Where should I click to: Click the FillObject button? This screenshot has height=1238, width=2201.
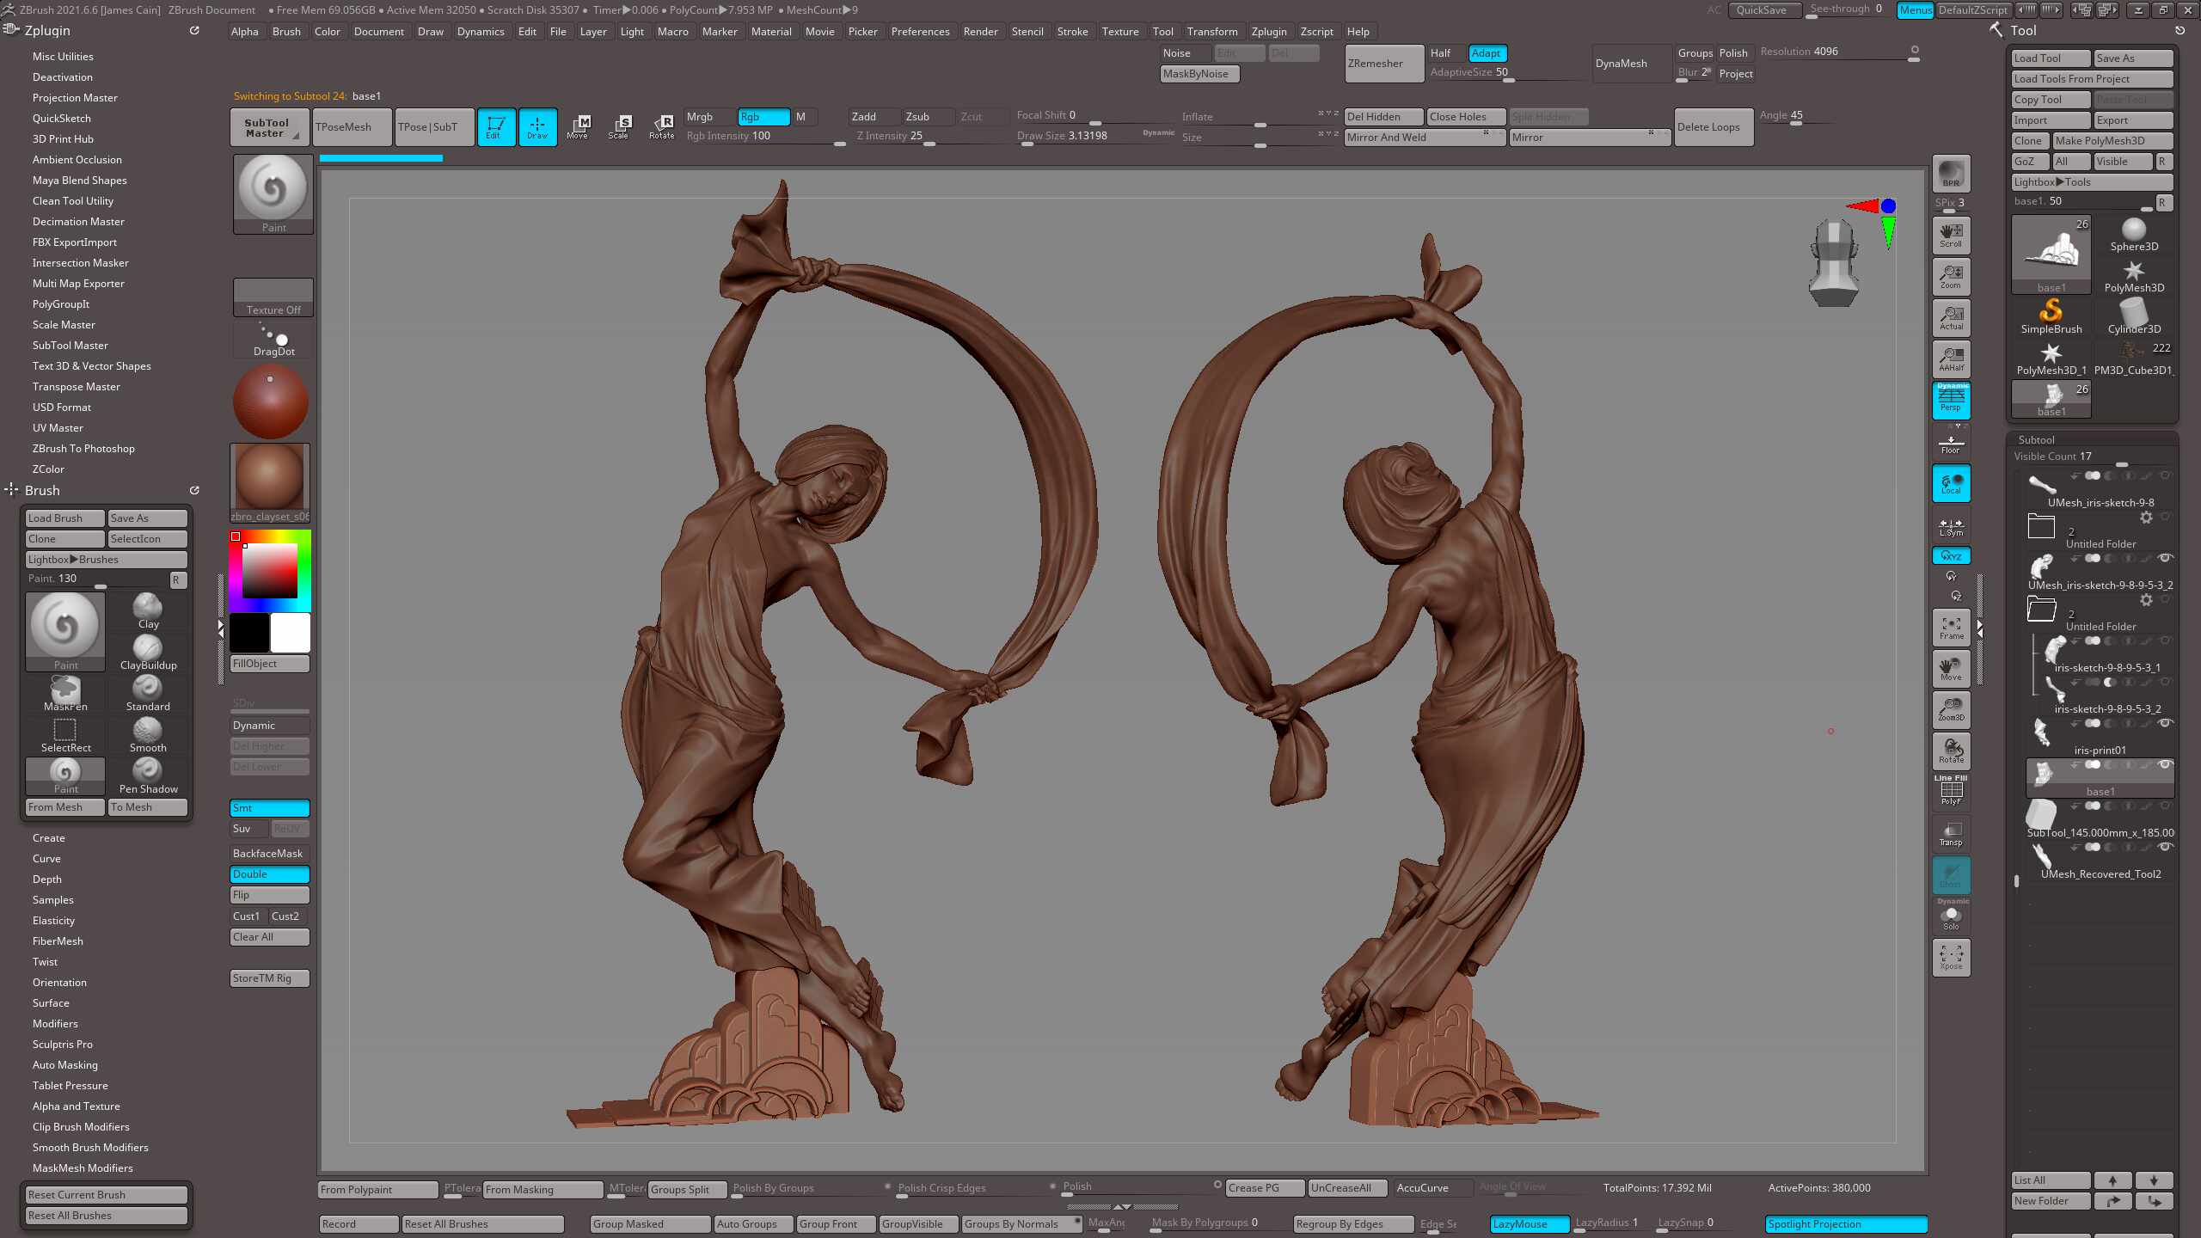click(270, 663)
